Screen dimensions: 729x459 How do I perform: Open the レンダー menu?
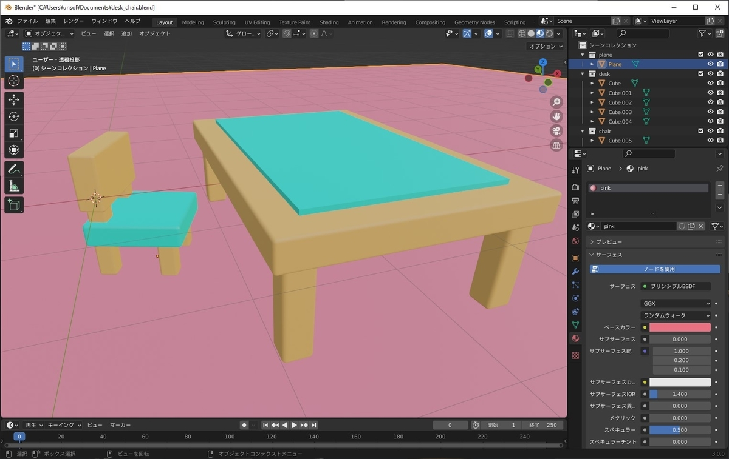[x=74, y=21]
